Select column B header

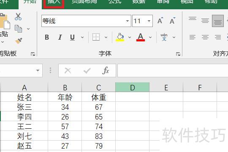point(65,87)
